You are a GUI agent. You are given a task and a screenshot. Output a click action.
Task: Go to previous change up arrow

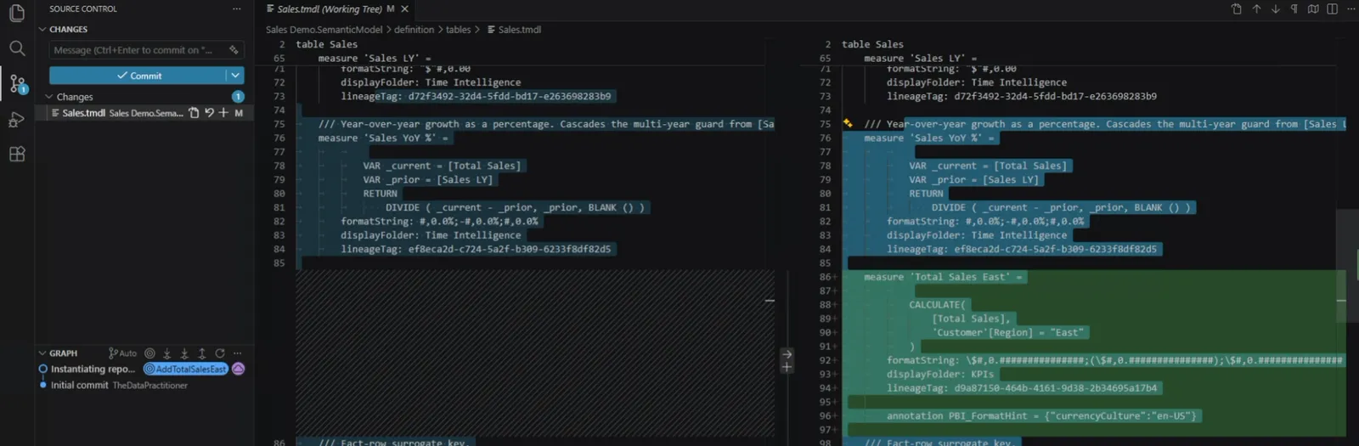coord(1257,9)
